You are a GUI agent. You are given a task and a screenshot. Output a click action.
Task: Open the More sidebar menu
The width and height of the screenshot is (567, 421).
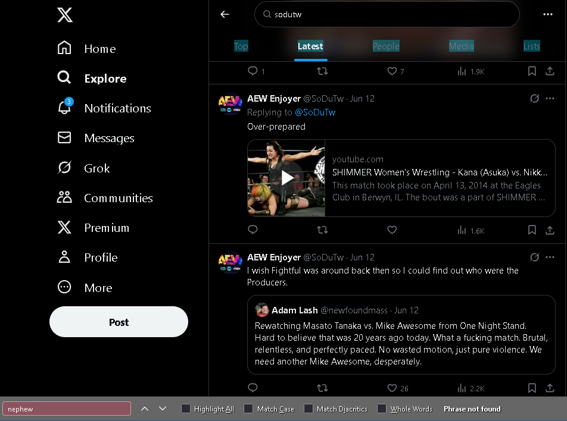(85, 287)
